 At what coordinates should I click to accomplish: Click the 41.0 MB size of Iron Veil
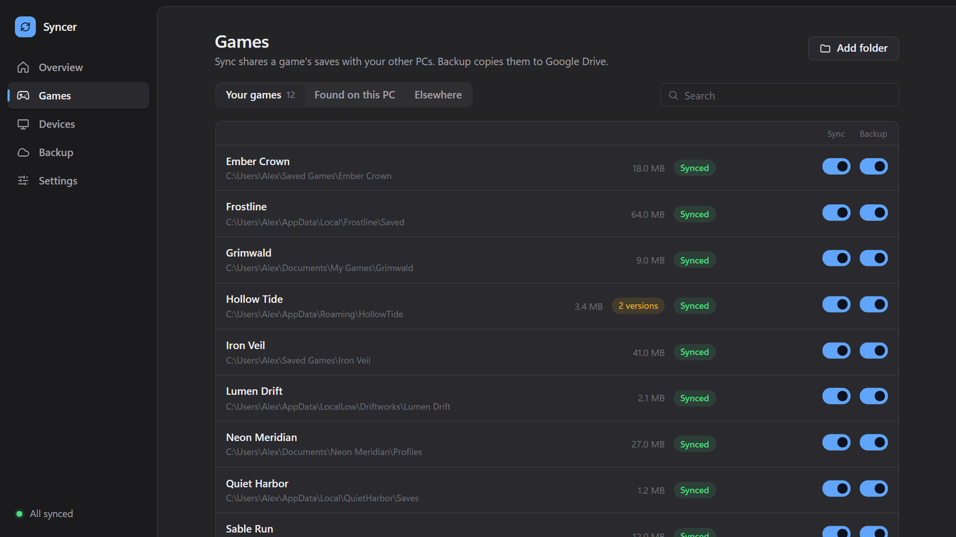coord(648,353)
